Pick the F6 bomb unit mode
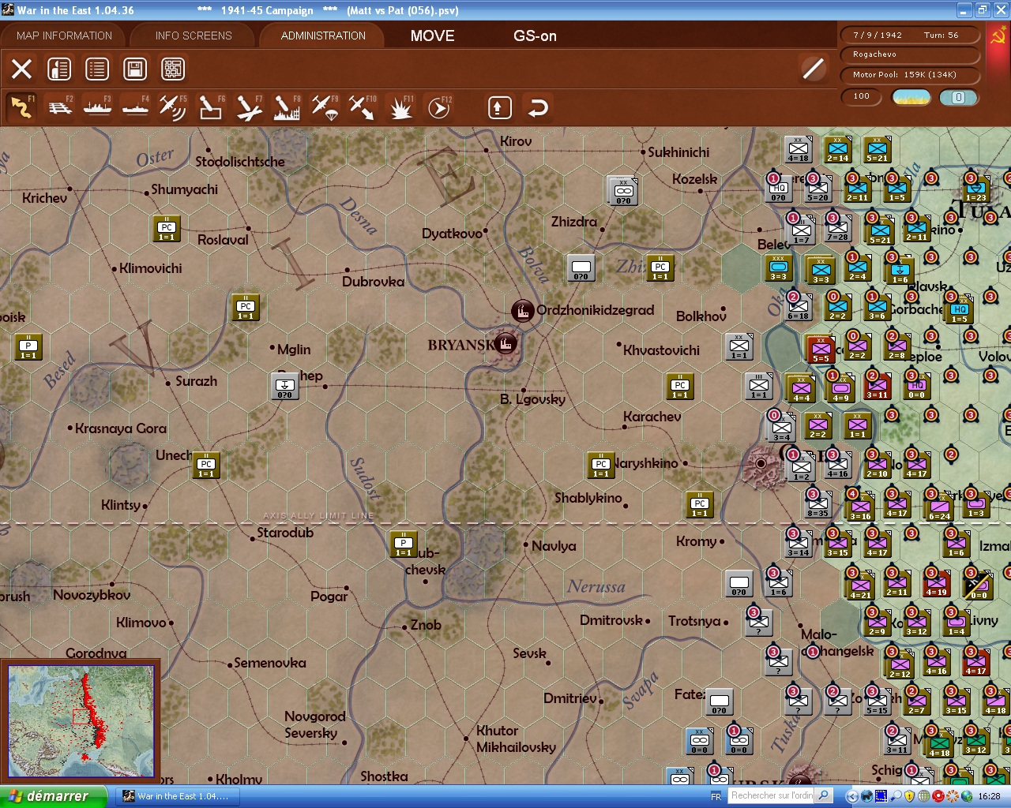Image resolution: width=1011 pixels, height=808 pixels. [211, 107]
